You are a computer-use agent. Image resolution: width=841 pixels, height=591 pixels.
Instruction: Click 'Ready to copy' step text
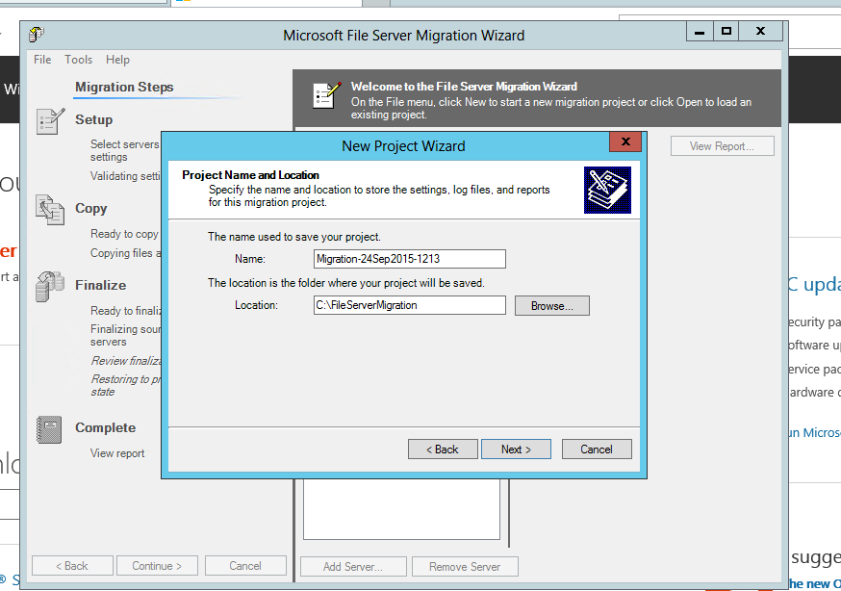click(124, 234)
